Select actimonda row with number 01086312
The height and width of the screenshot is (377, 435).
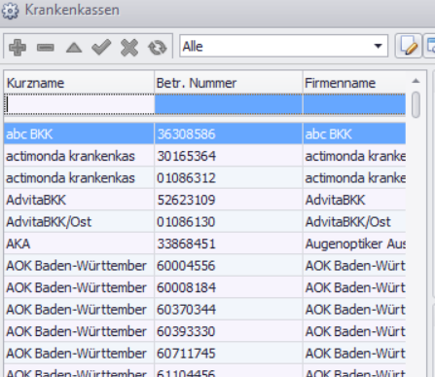click(x=204, y=178)
